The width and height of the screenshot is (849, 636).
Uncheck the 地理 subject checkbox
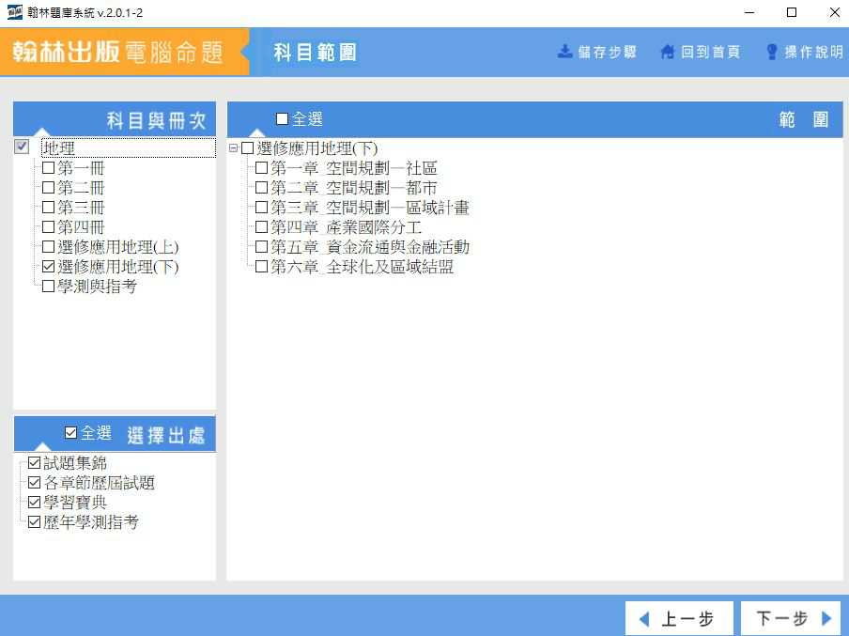click(22, 147)
